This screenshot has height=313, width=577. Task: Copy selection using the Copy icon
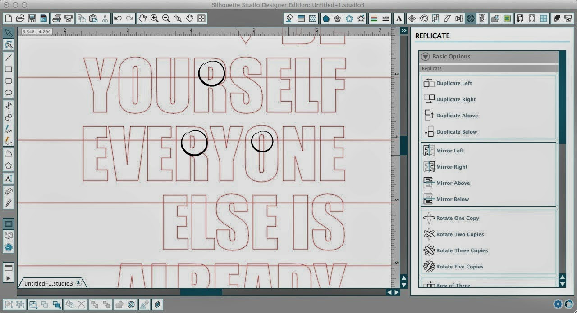(x=82, y=18)
